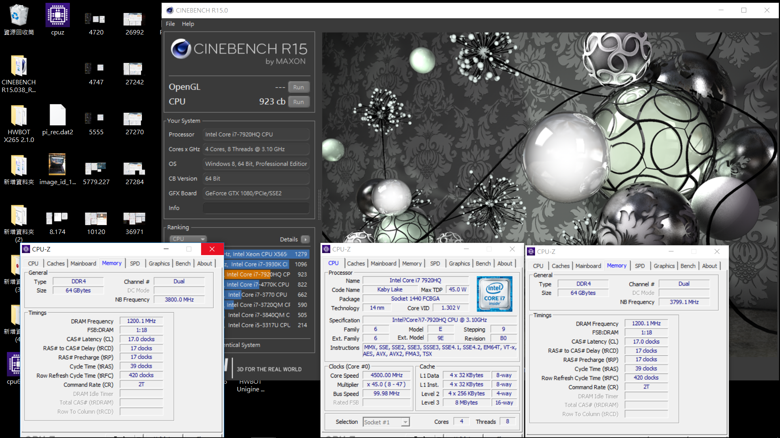Select the Intel Core i7-7920HQ ranking row
The image size is (780, 438).
(266, 274)
